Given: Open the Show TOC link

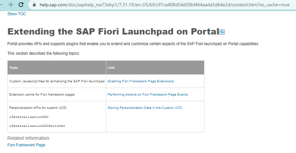Looking at the screenshot, I should click(x=17, y=14).
